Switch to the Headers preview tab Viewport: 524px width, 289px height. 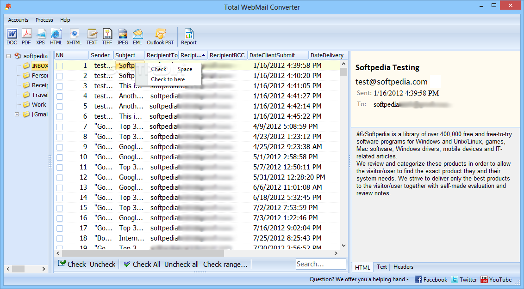[403, 267]
